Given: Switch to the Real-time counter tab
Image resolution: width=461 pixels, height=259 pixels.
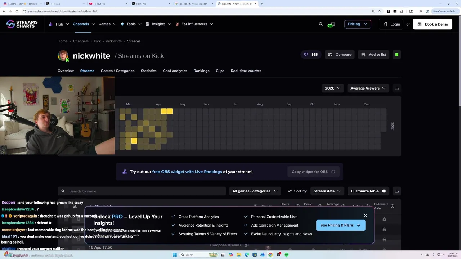Looking at the screenshot, I should tap(246, 71).
